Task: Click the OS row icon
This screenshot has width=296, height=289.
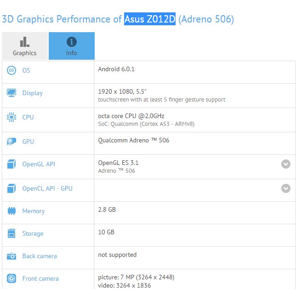Action: pyautogui.click(x=11, y=70)
